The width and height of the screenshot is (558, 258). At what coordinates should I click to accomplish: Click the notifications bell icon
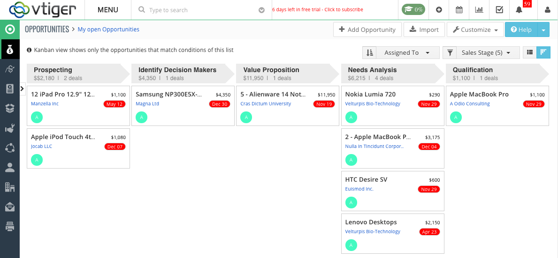point(519,10)
